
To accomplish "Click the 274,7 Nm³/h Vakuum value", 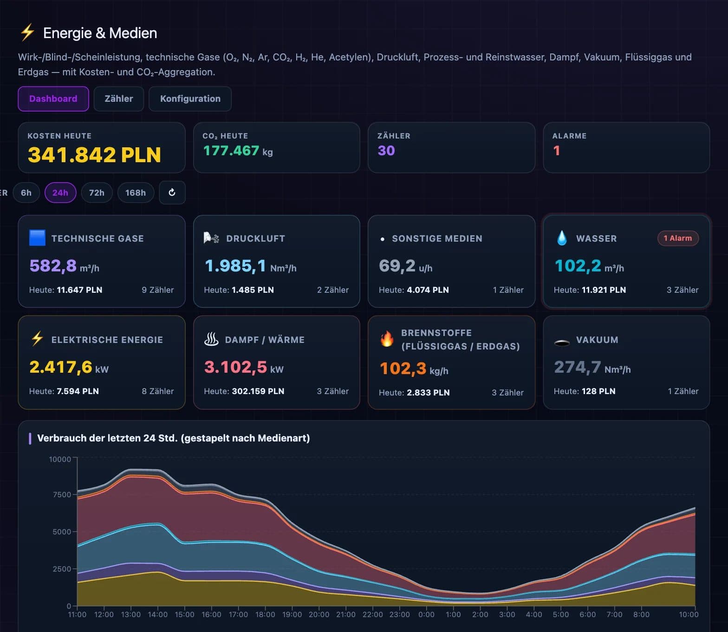I will (x=592, y=367).
